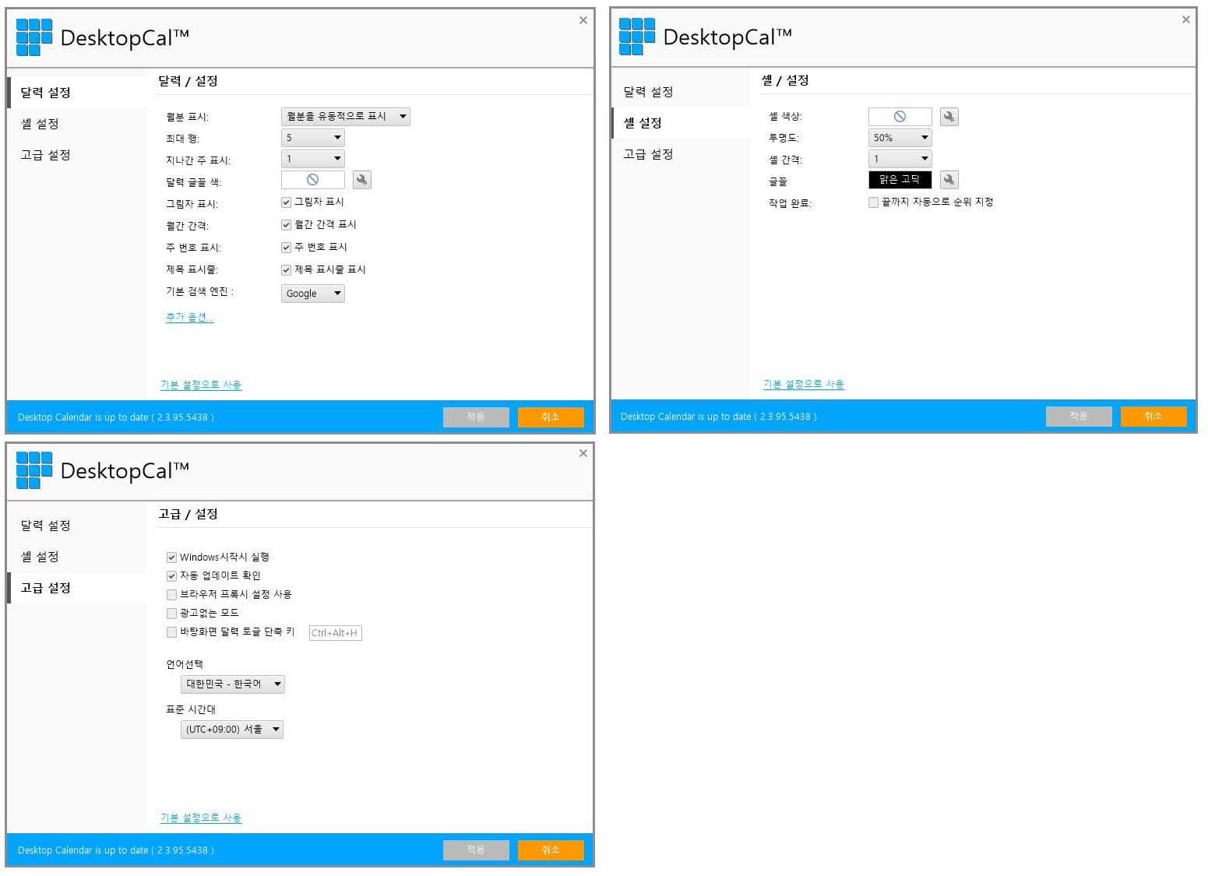
Task: Open 월분 표시 dropdown
Action: click(x=345, y=117)
